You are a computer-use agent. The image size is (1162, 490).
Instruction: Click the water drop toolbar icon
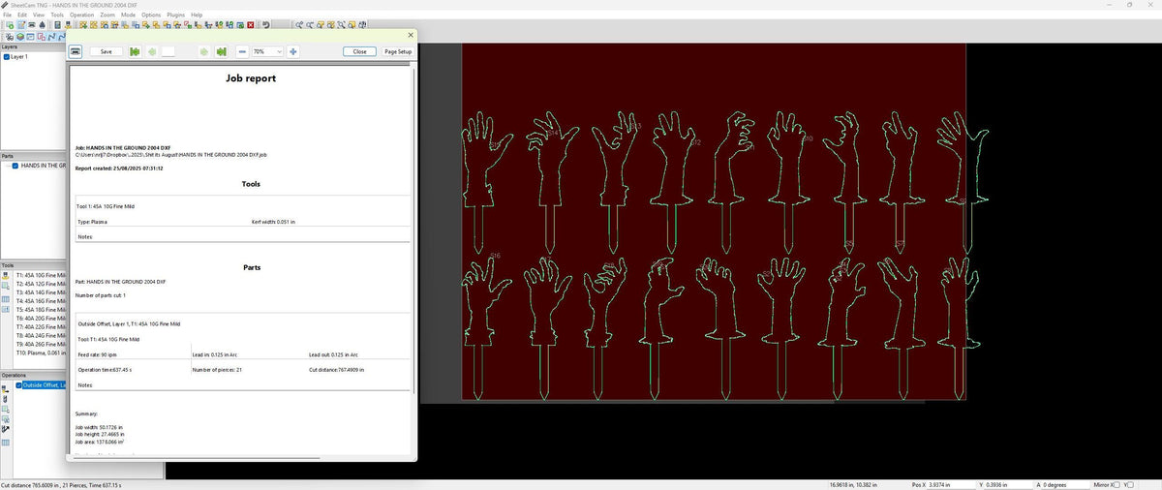(x=42, y=25)
